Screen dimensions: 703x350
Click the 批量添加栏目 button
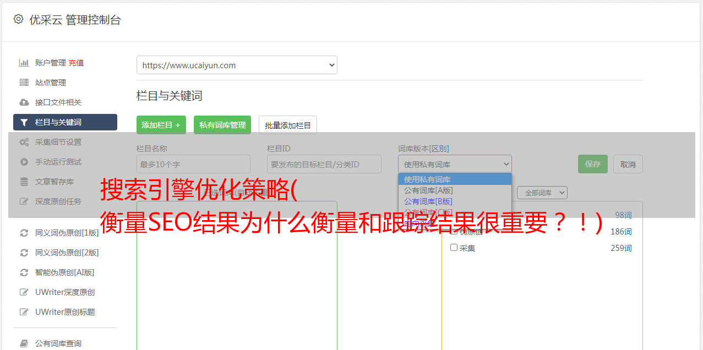coord(288,125)
